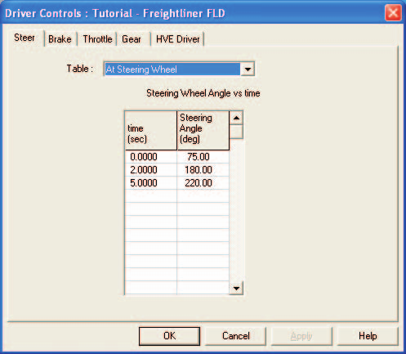
Task: Select the Steer tab
Action: tap(25, 38)
